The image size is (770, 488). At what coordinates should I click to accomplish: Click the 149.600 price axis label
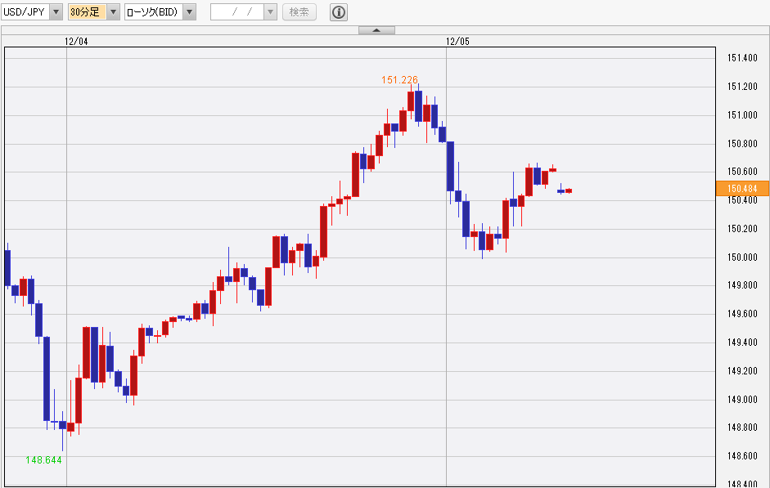coord(742,313)
